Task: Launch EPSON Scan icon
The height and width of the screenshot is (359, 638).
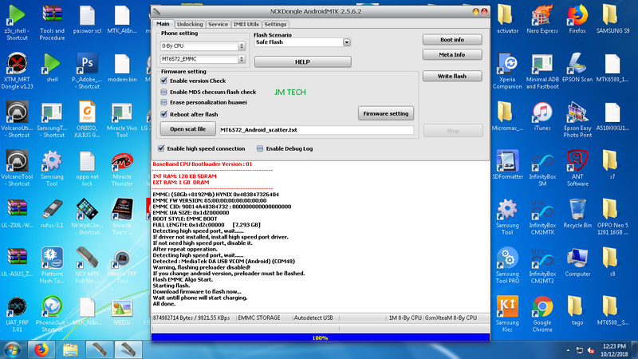Action: tap(577, 68)
